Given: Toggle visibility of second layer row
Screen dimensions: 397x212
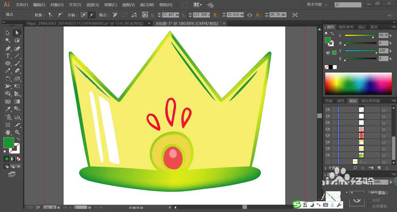Looking at the screenshot, I should pos(328,116).
